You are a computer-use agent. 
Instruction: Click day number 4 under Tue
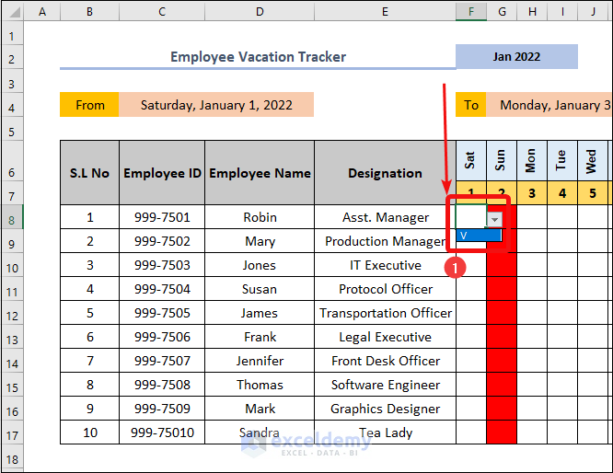(x=562, y=194)
